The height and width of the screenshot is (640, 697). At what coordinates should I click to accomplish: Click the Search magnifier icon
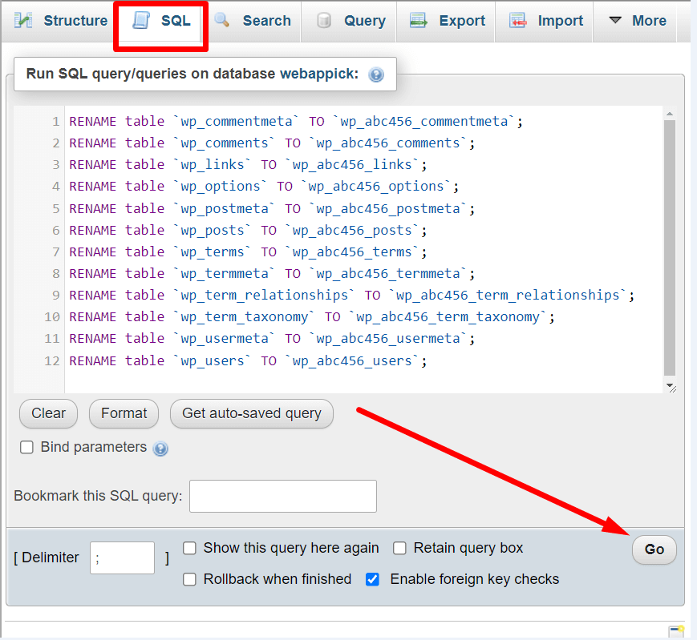point(222,20)
